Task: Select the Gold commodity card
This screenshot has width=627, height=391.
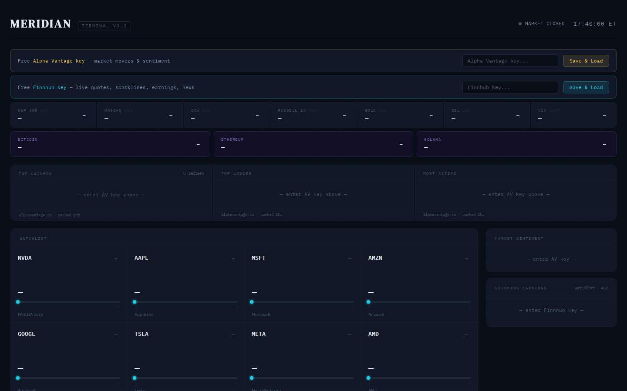Action: (x=400, y=115)
